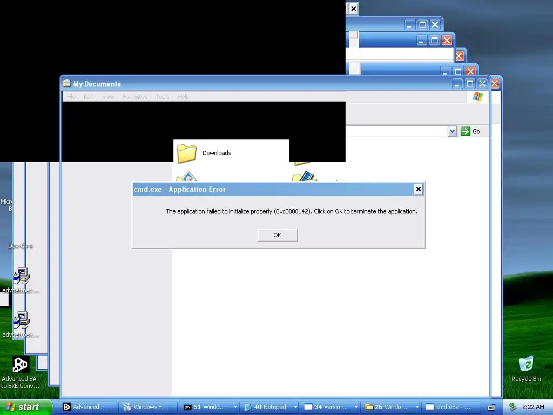Screen dimensions: 553x415
Task: Close the cmd.exe Application Error dialog
Action: 419,189
